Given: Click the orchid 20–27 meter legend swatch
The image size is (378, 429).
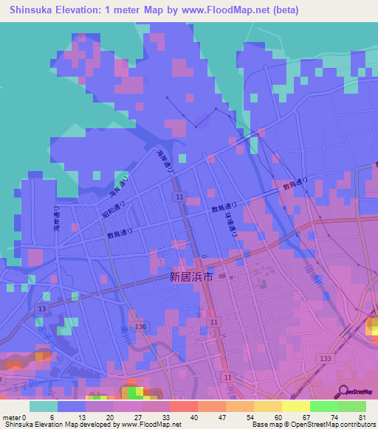Looking at the screenshot, I should [x=128, y=407].
